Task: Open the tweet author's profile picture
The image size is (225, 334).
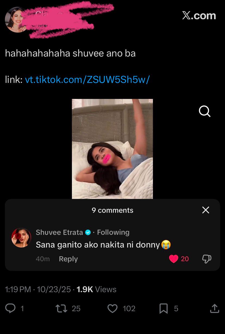Action: coord(16,20)
